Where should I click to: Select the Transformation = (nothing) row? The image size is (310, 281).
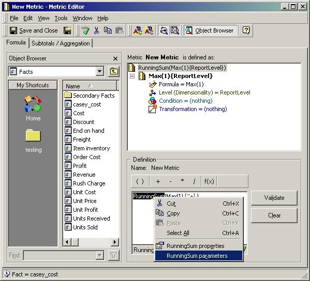tap(188, 109)
